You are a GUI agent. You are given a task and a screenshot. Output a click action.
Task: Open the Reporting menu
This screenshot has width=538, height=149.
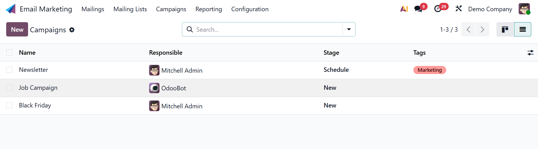pos(209,9)
